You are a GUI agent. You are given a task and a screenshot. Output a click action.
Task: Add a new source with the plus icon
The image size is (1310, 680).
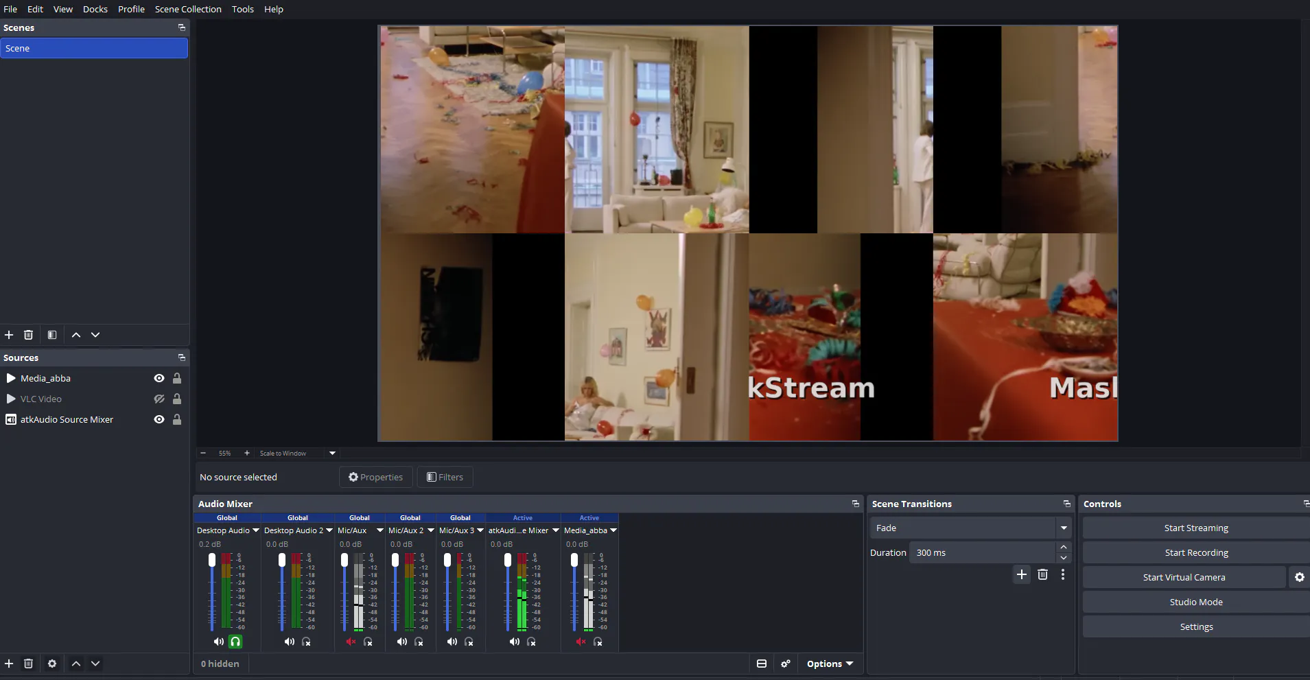[9, 664]
